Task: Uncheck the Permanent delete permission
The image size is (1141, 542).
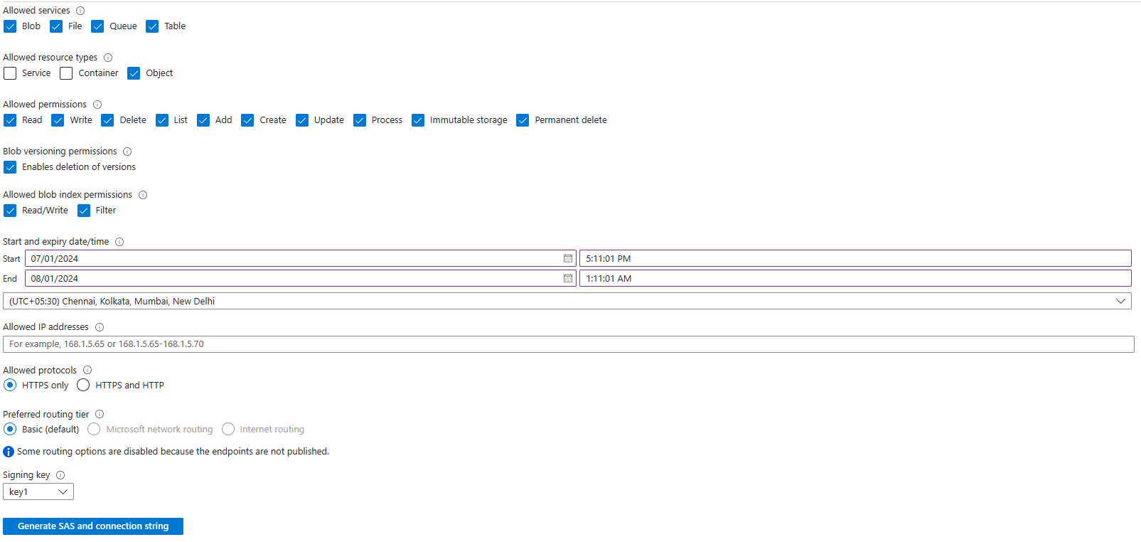Action: coord(523,120)
